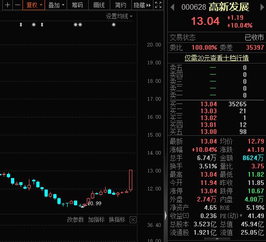Viewport: 266px width, 242px height.
Task: Click 内盘 value 4.00万
Action: click(254, 199)
